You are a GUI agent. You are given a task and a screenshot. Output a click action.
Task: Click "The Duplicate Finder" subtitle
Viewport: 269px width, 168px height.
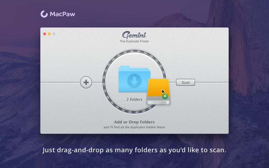pyautogui.click(x=134, y=41)
